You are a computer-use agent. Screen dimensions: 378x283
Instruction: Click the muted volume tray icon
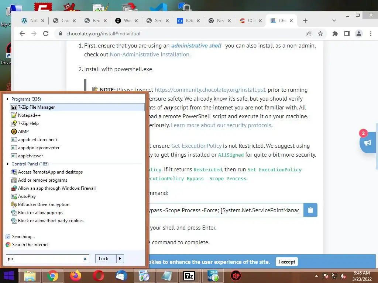click(343, 276)
